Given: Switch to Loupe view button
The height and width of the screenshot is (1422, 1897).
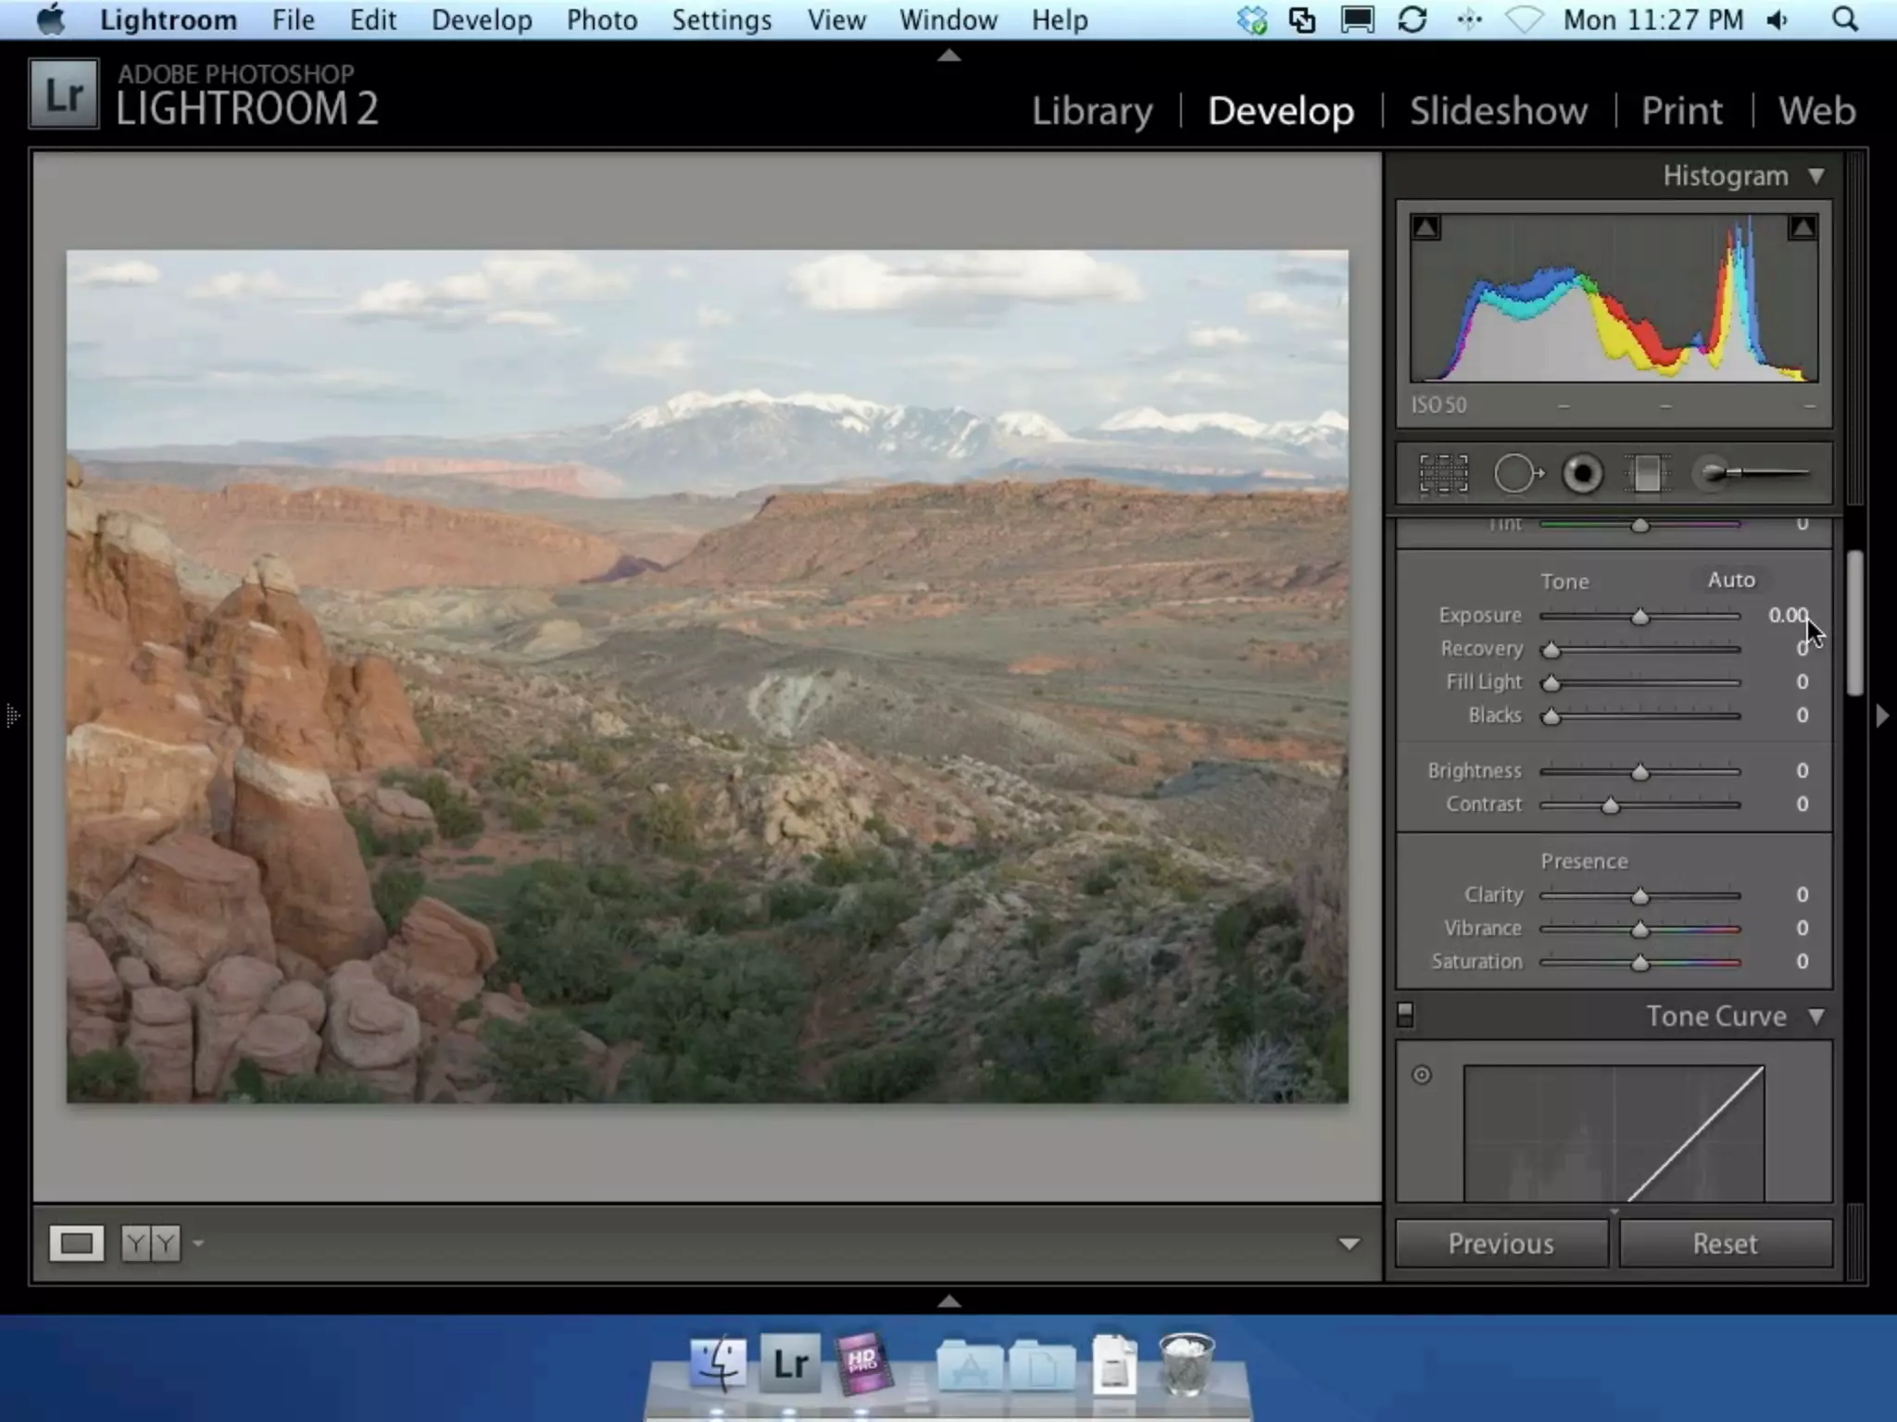Looking at the screenshot, I should coord(76,1243).
